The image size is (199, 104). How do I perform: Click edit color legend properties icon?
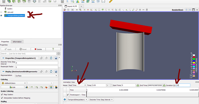[x=56, y=87]
